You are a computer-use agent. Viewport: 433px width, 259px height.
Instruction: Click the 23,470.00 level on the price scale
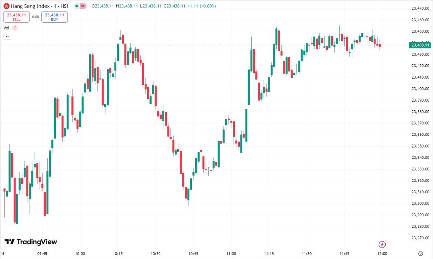point(420,8)
